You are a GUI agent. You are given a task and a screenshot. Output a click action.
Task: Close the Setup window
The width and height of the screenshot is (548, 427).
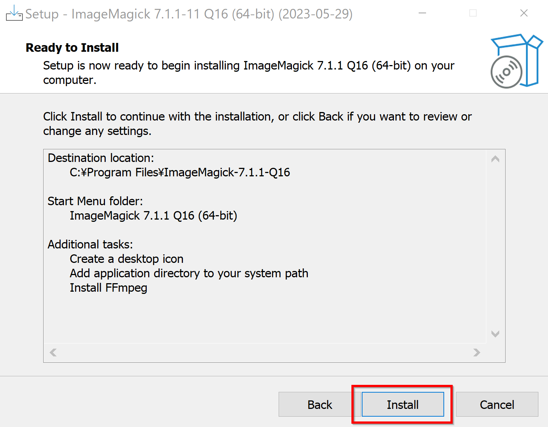tap(524, 13)
